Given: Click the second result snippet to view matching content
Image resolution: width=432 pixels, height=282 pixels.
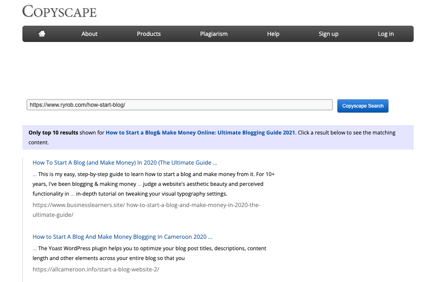Looking at the screenshot, I should point(150,253).
